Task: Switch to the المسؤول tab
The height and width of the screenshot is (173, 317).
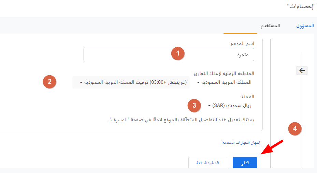Action: click(305, 26)
